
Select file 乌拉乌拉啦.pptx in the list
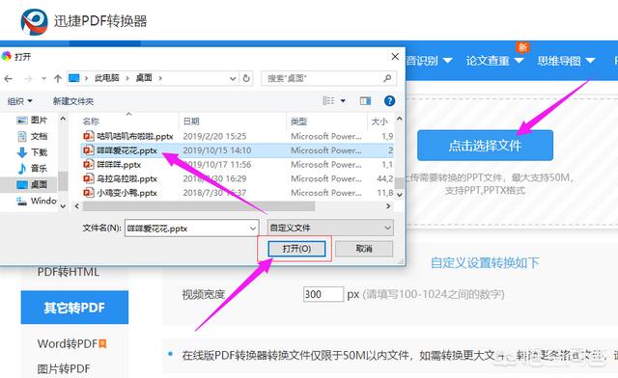pos(238,178)
